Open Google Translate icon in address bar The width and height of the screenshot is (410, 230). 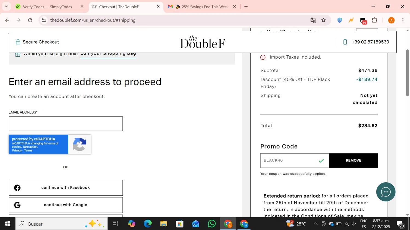click(x=313, y=20)
